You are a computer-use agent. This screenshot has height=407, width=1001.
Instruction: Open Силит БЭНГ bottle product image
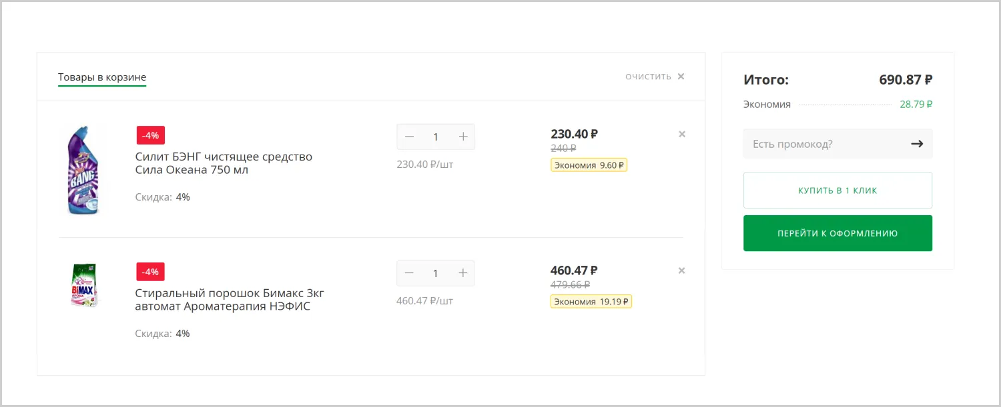pos(85,170)
